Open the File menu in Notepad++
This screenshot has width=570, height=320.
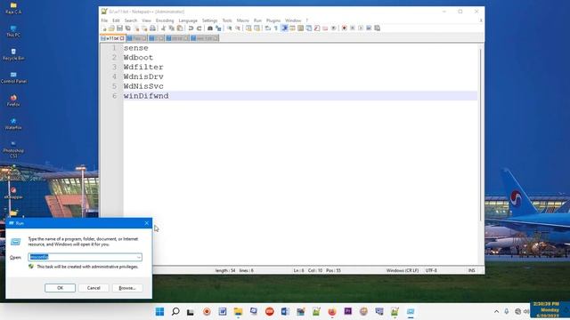[104, 20]
